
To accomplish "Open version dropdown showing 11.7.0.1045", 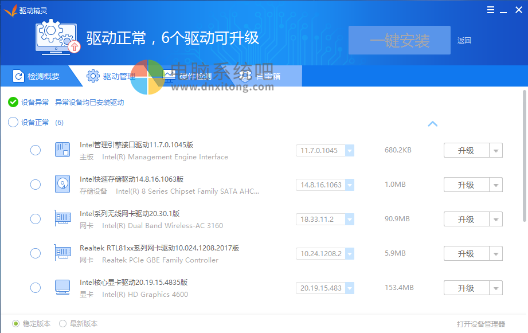I will pos(350,151).
